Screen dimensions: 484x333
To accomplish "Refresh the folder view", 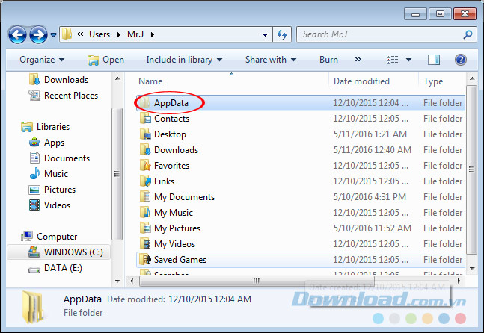I will (282, 34).
